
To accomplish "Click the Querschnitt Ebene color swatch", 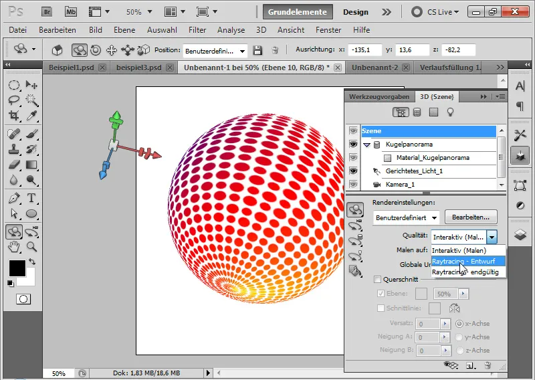I will (x=421, y=294).
